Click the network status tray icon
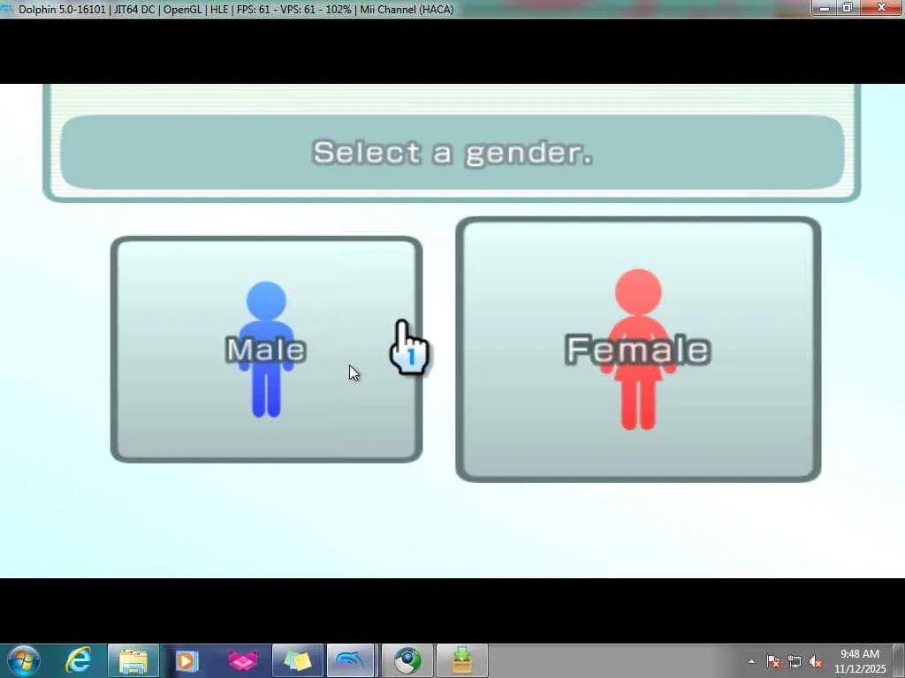This screenshot has width=905, height=678. pos(795,661)
